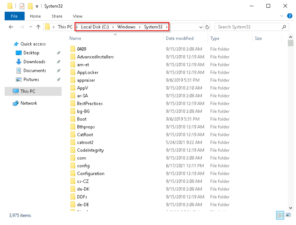Open the AppLocker folder icon
This screenshot has height=225, width=296.
click(73, 72)
